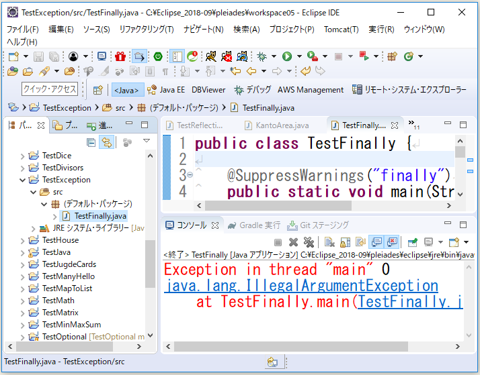Switch to リモート・システム・エクスプローラー perspective
This screenshot has width=480, height=375.
click(x=409, y=90)
